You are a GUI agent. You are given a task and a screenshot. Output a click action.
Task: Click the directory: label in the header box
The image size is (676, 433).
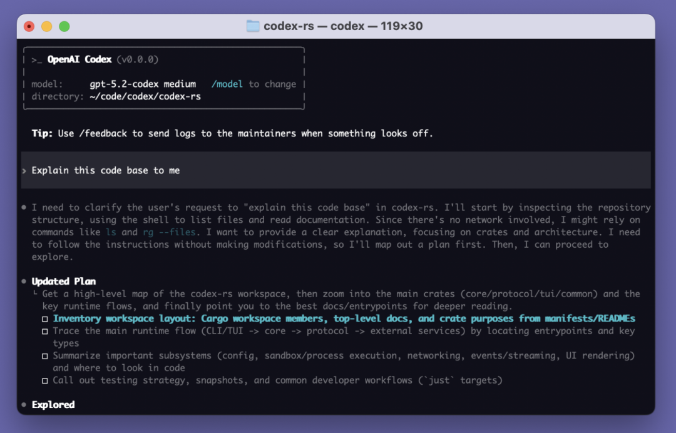(58, 96)
